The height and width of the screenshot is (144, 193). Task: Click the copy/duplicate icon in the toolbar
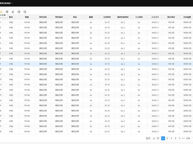[x=7, y=12]
